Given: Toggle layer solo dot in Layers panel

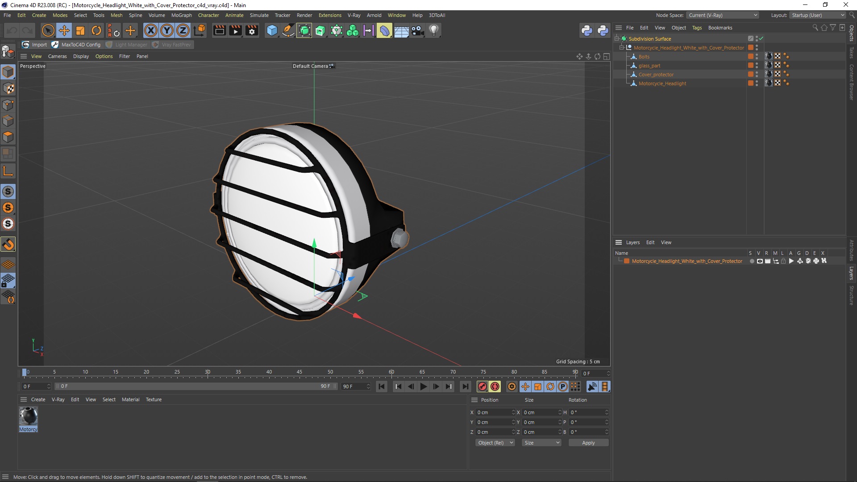Looking at the screenshot, I should point(752,261).
